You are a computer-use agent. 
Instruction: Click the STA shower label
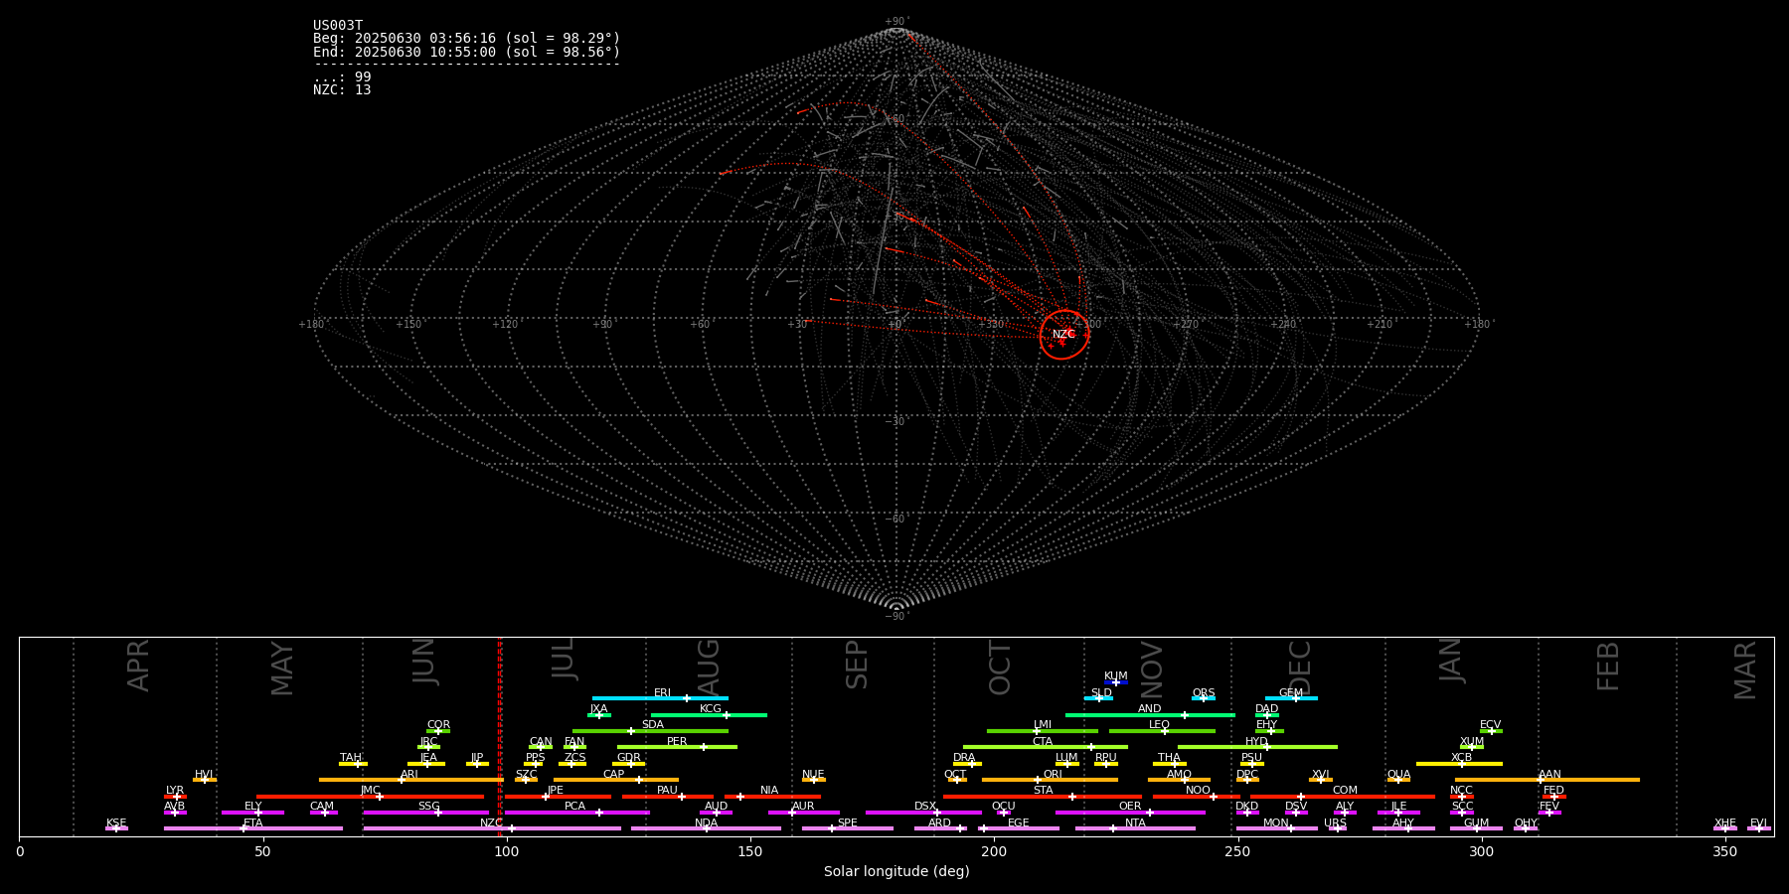(1043, 791)
